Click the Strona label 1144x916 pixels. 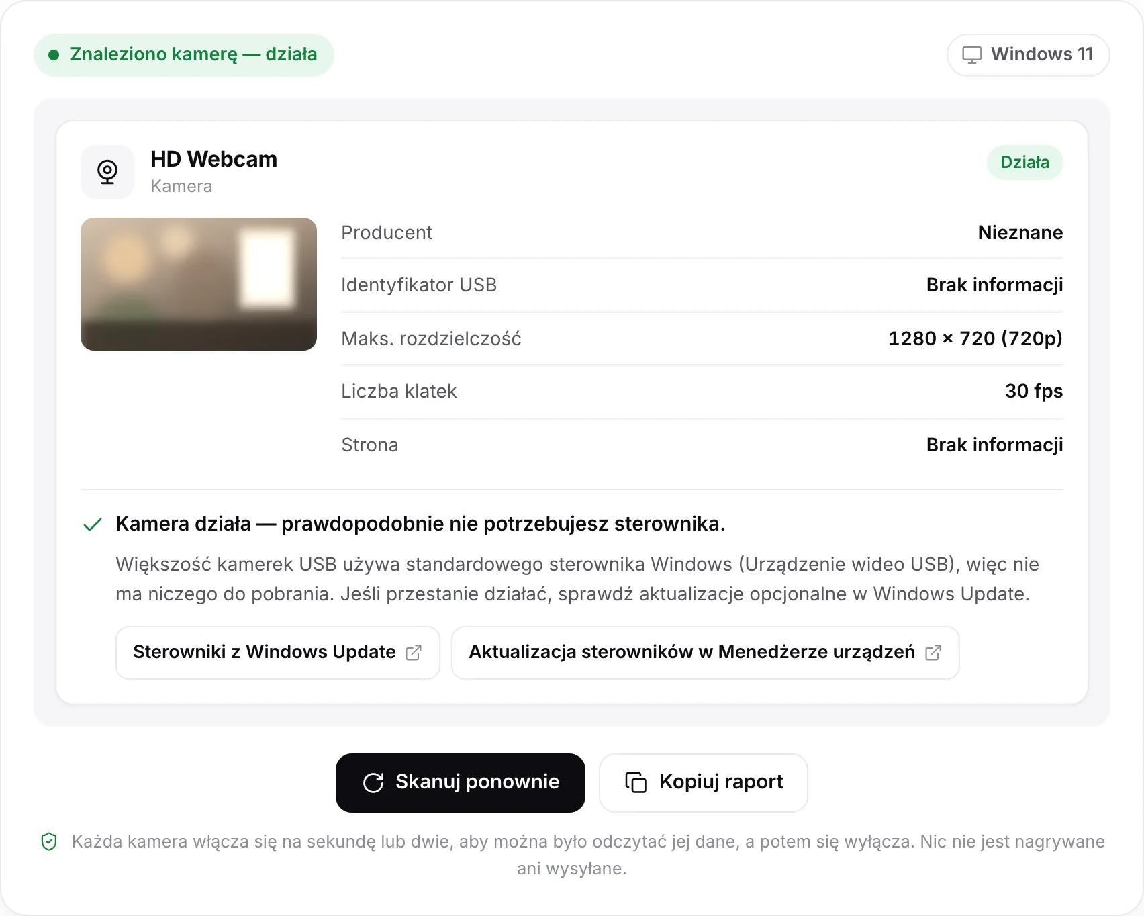370,445
